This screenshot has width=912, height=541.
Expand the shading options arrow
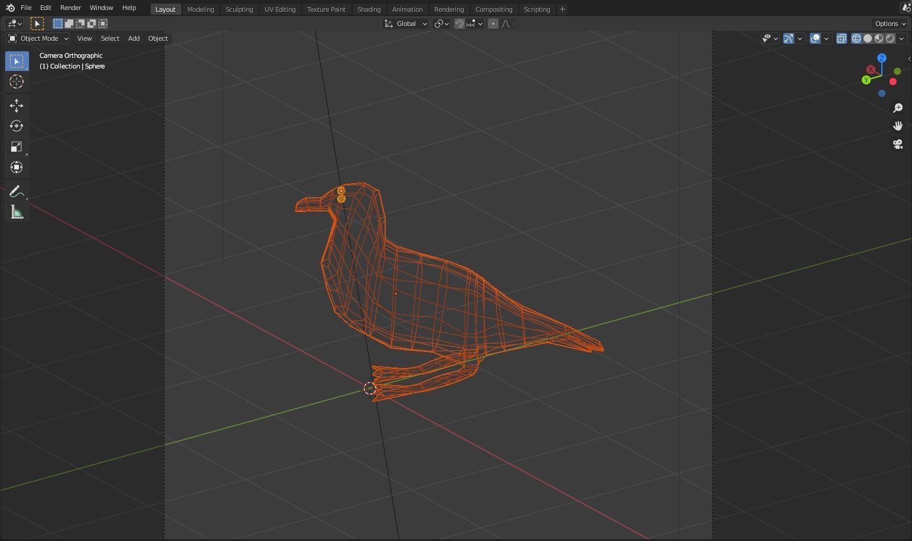(901, 38)
